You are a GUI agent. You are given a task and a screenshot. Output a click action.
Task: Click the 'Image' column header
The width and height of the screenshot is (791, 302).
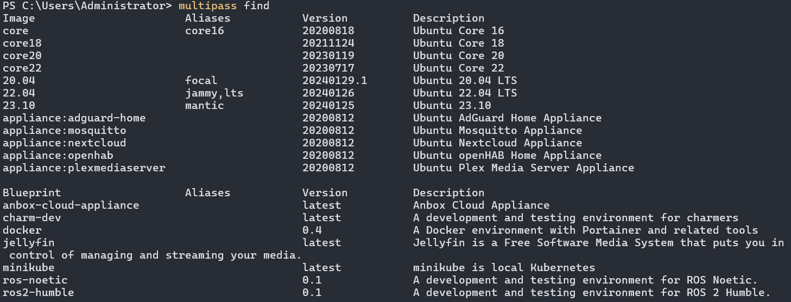point(19,18)
